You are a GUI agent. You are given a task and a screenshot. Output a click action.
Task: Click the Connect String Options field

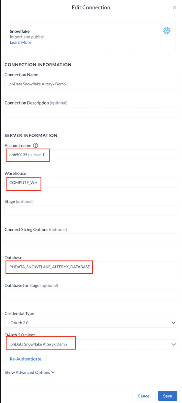click(91, 239)
